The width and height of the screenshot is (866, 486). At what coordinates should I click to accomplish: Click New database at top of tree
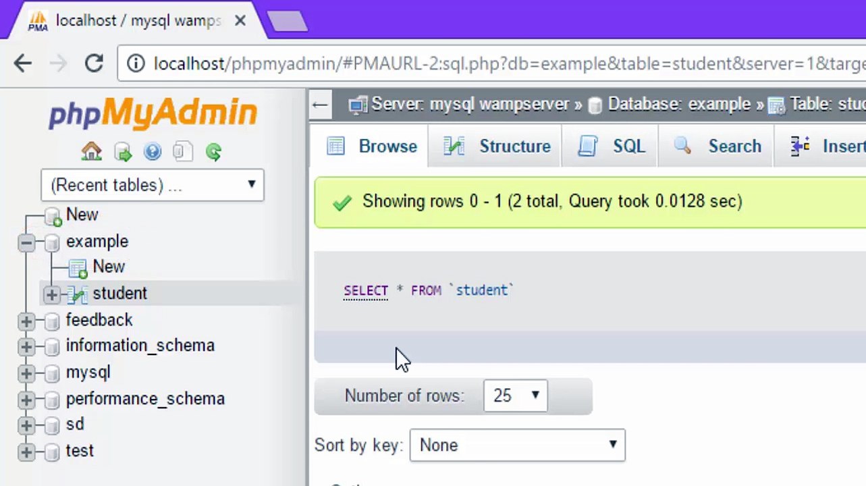[82, 215]
